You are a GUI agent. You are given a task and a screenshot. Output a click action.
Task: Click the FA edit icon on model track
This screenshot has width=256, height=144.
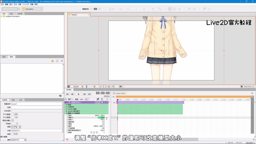point(98,102)
